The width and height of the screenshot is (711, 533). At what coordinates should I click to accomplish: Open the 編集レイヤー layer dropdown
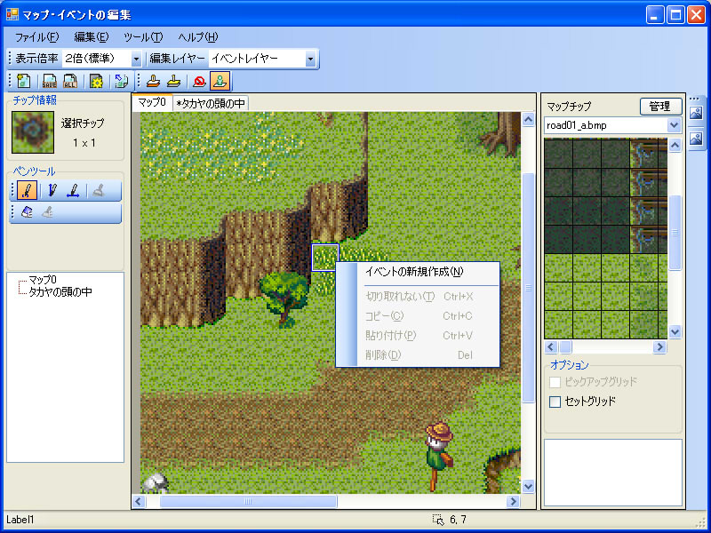[310, 59]
